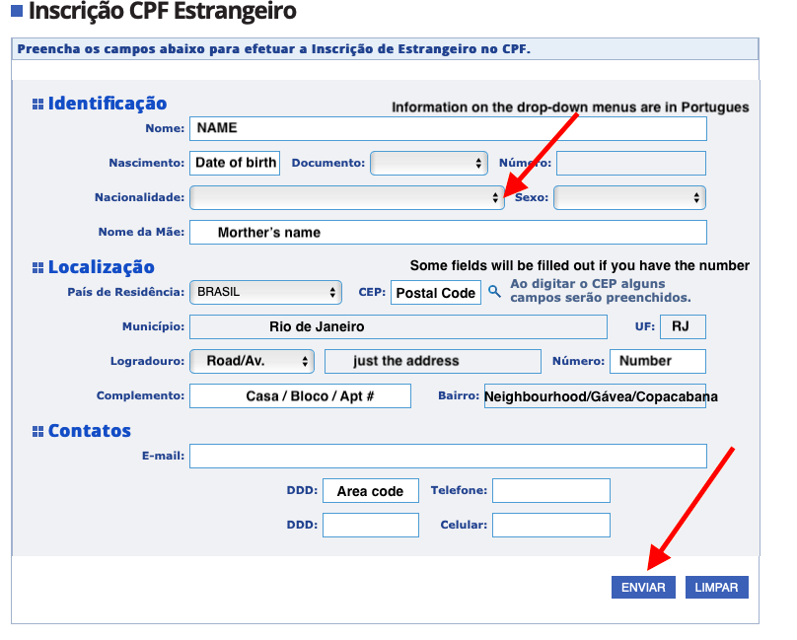Focus the DDD field beside Celular

tap(371, 525)
